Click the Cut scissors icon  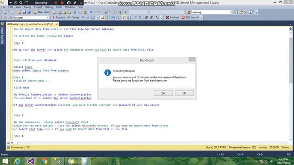click(x=75, y=12)
